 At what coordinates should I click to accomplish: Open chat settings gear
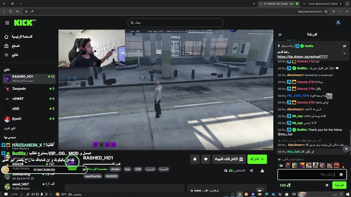point(327,185)
